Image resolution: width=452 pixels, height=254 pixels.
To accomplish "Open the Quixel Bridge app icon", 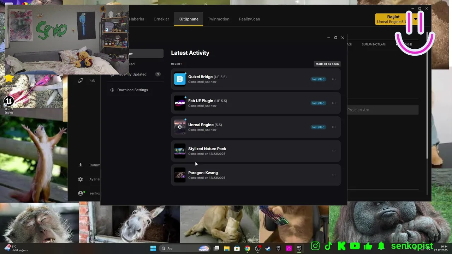I will (180, 79).
